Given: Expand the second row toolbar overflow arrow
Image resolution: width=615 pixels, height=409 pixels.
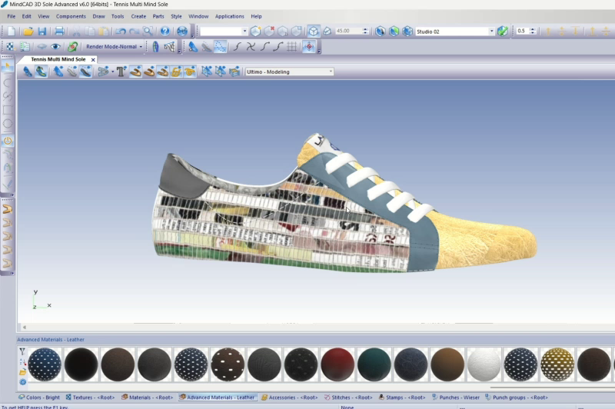Looking at the screenshot, I should [180, 51].
